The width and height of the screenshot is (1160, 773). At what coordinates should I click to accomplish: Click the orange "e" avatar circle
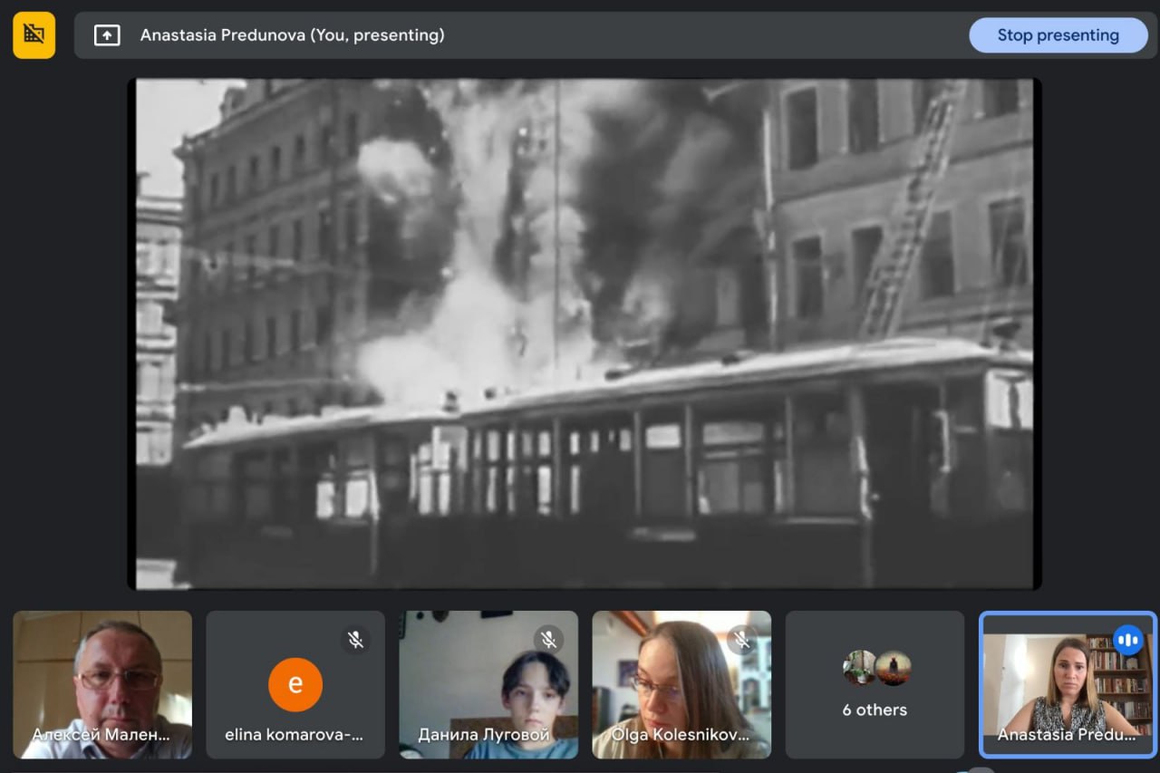click(x=295, y=684)
